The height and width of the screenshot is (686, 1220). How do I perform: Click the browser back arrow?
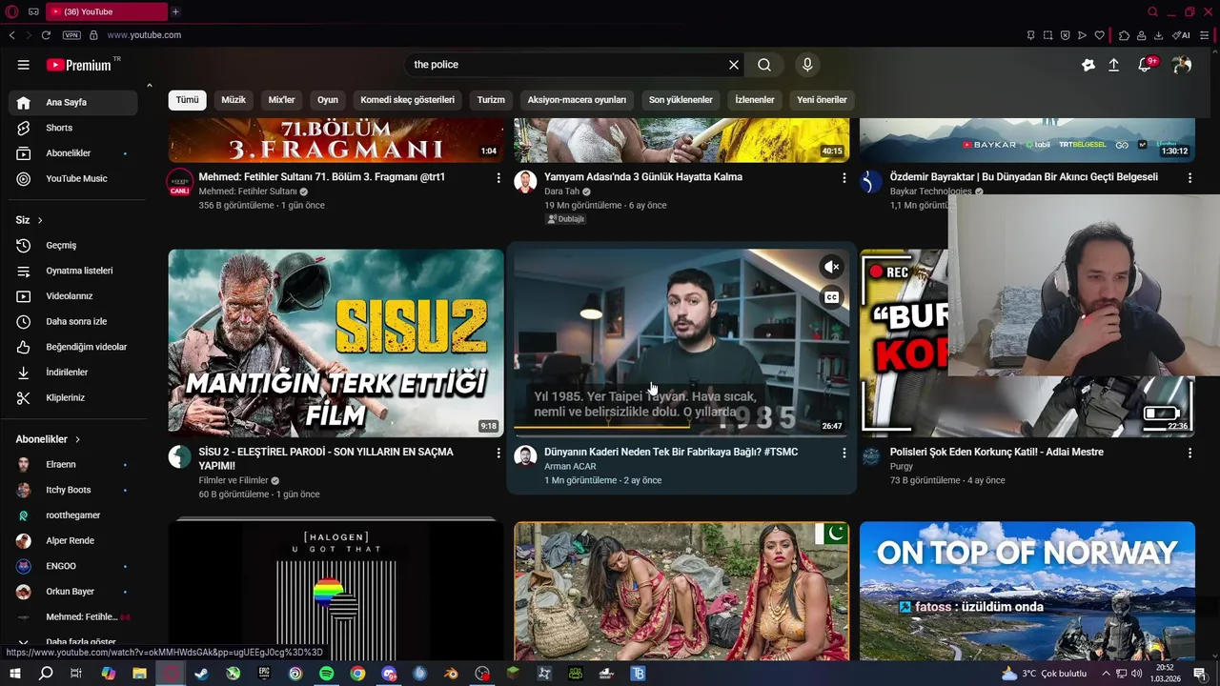click(x=11, y=35)
